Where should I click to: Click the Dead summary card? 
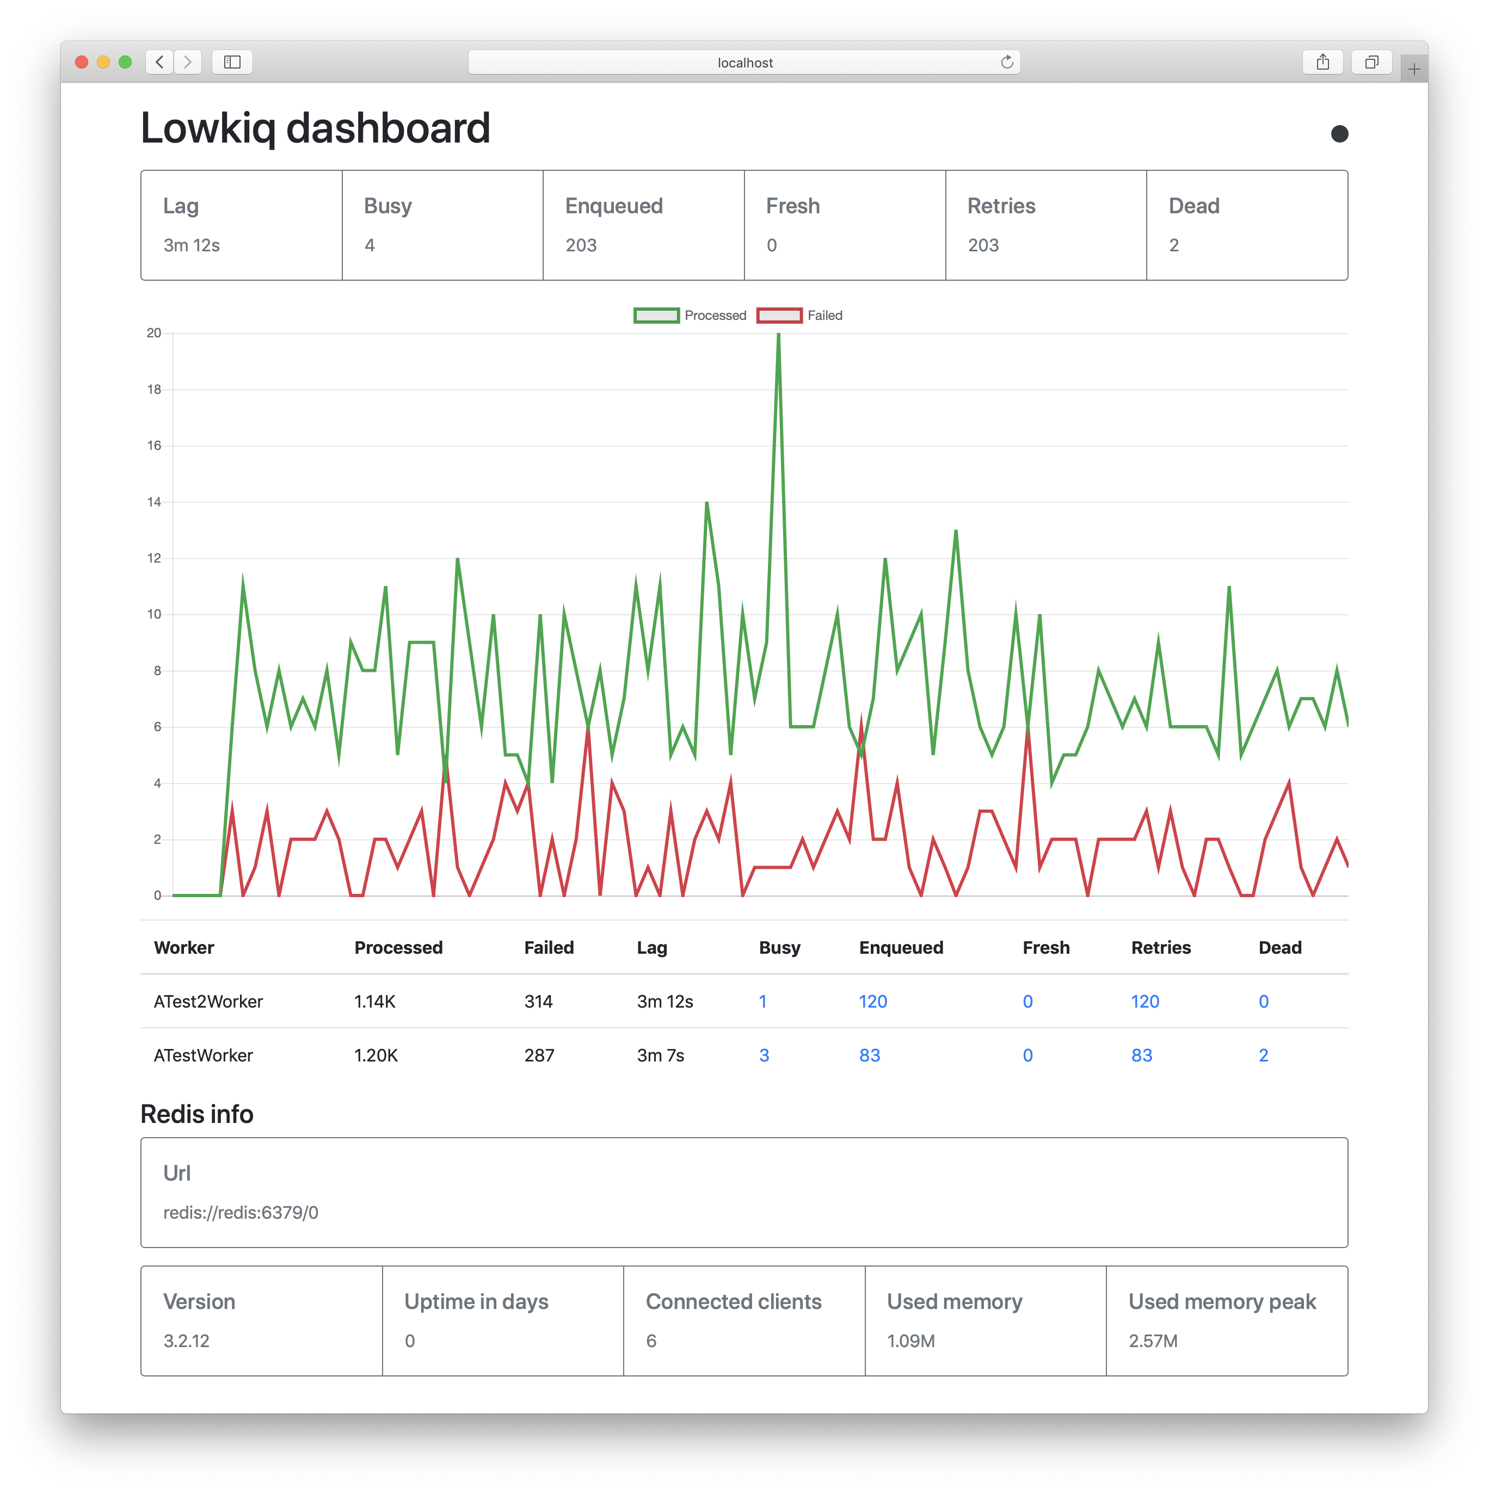1247,225
